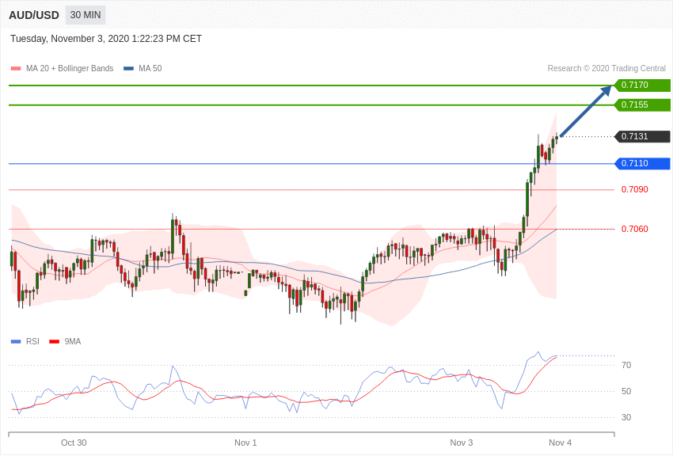Click the 9MA legend label
The height and width of the screenshot is (456, 673).
click(x=73, y=341)
